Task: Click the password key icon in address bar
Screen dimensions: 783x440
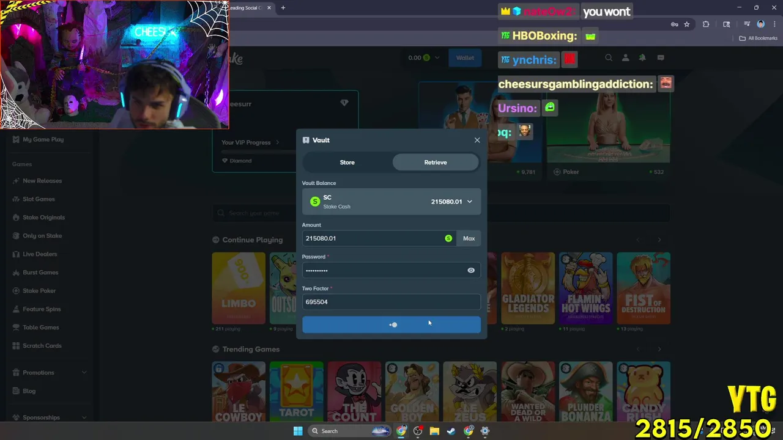Action: 674,24
